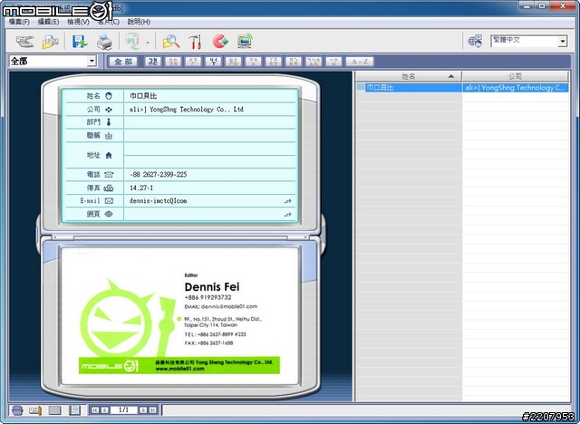Switch to list page view icon
Image resolution: width=580 pixels, height=424 pixels.
[x=74, y=410]
